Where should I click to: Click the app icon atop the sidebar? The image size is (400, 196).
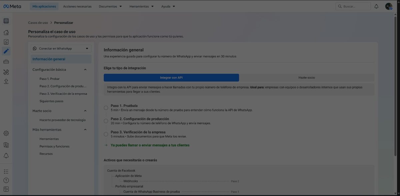6,21
